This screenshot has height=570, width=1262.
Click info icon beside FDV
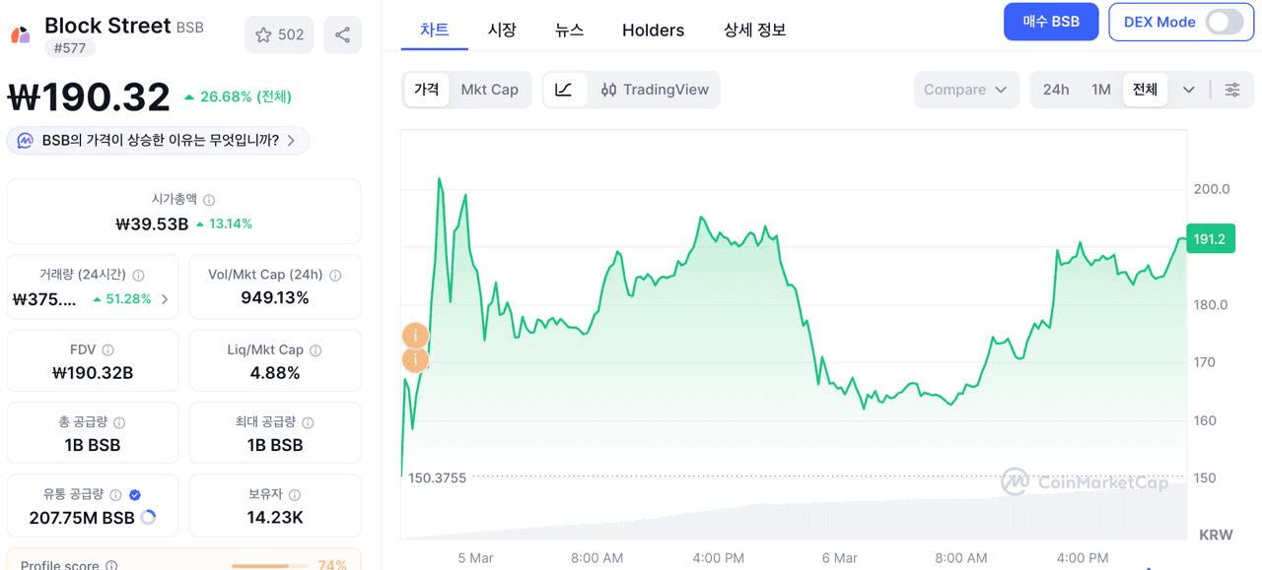108,349
